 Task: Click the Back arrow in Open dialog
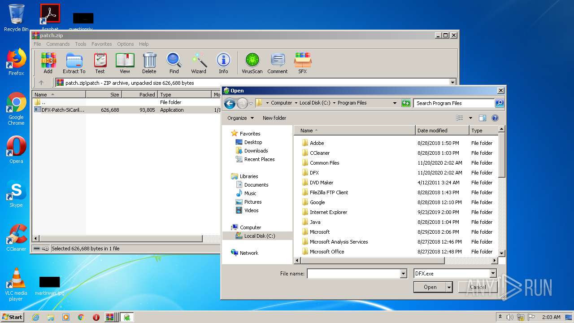230,104
